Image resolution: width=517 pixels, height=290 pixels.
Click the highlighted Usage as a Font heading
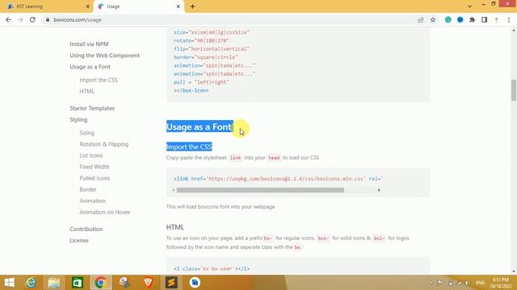point(200,126)
